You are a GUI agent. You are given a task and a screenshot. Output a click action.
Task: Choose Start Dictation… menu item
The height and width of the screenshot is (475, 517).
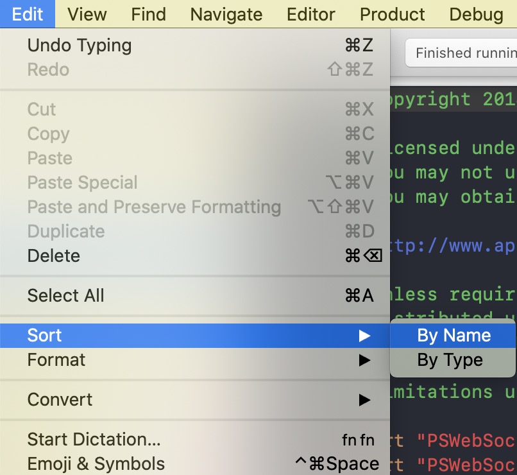coord(195,439)
